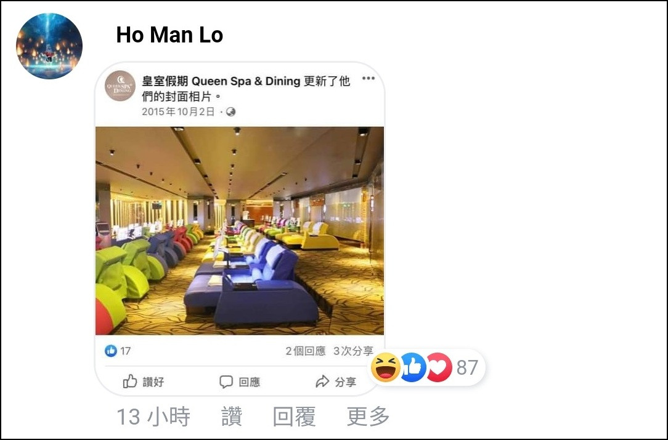This screenshot has width=668, height=440.
Task: Open the three-dot post options menu
Action: 368,78
